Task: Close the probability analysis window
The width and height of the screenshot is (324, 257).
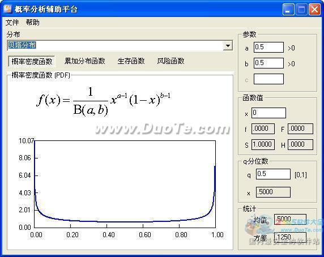Action: tap(314, 9)
